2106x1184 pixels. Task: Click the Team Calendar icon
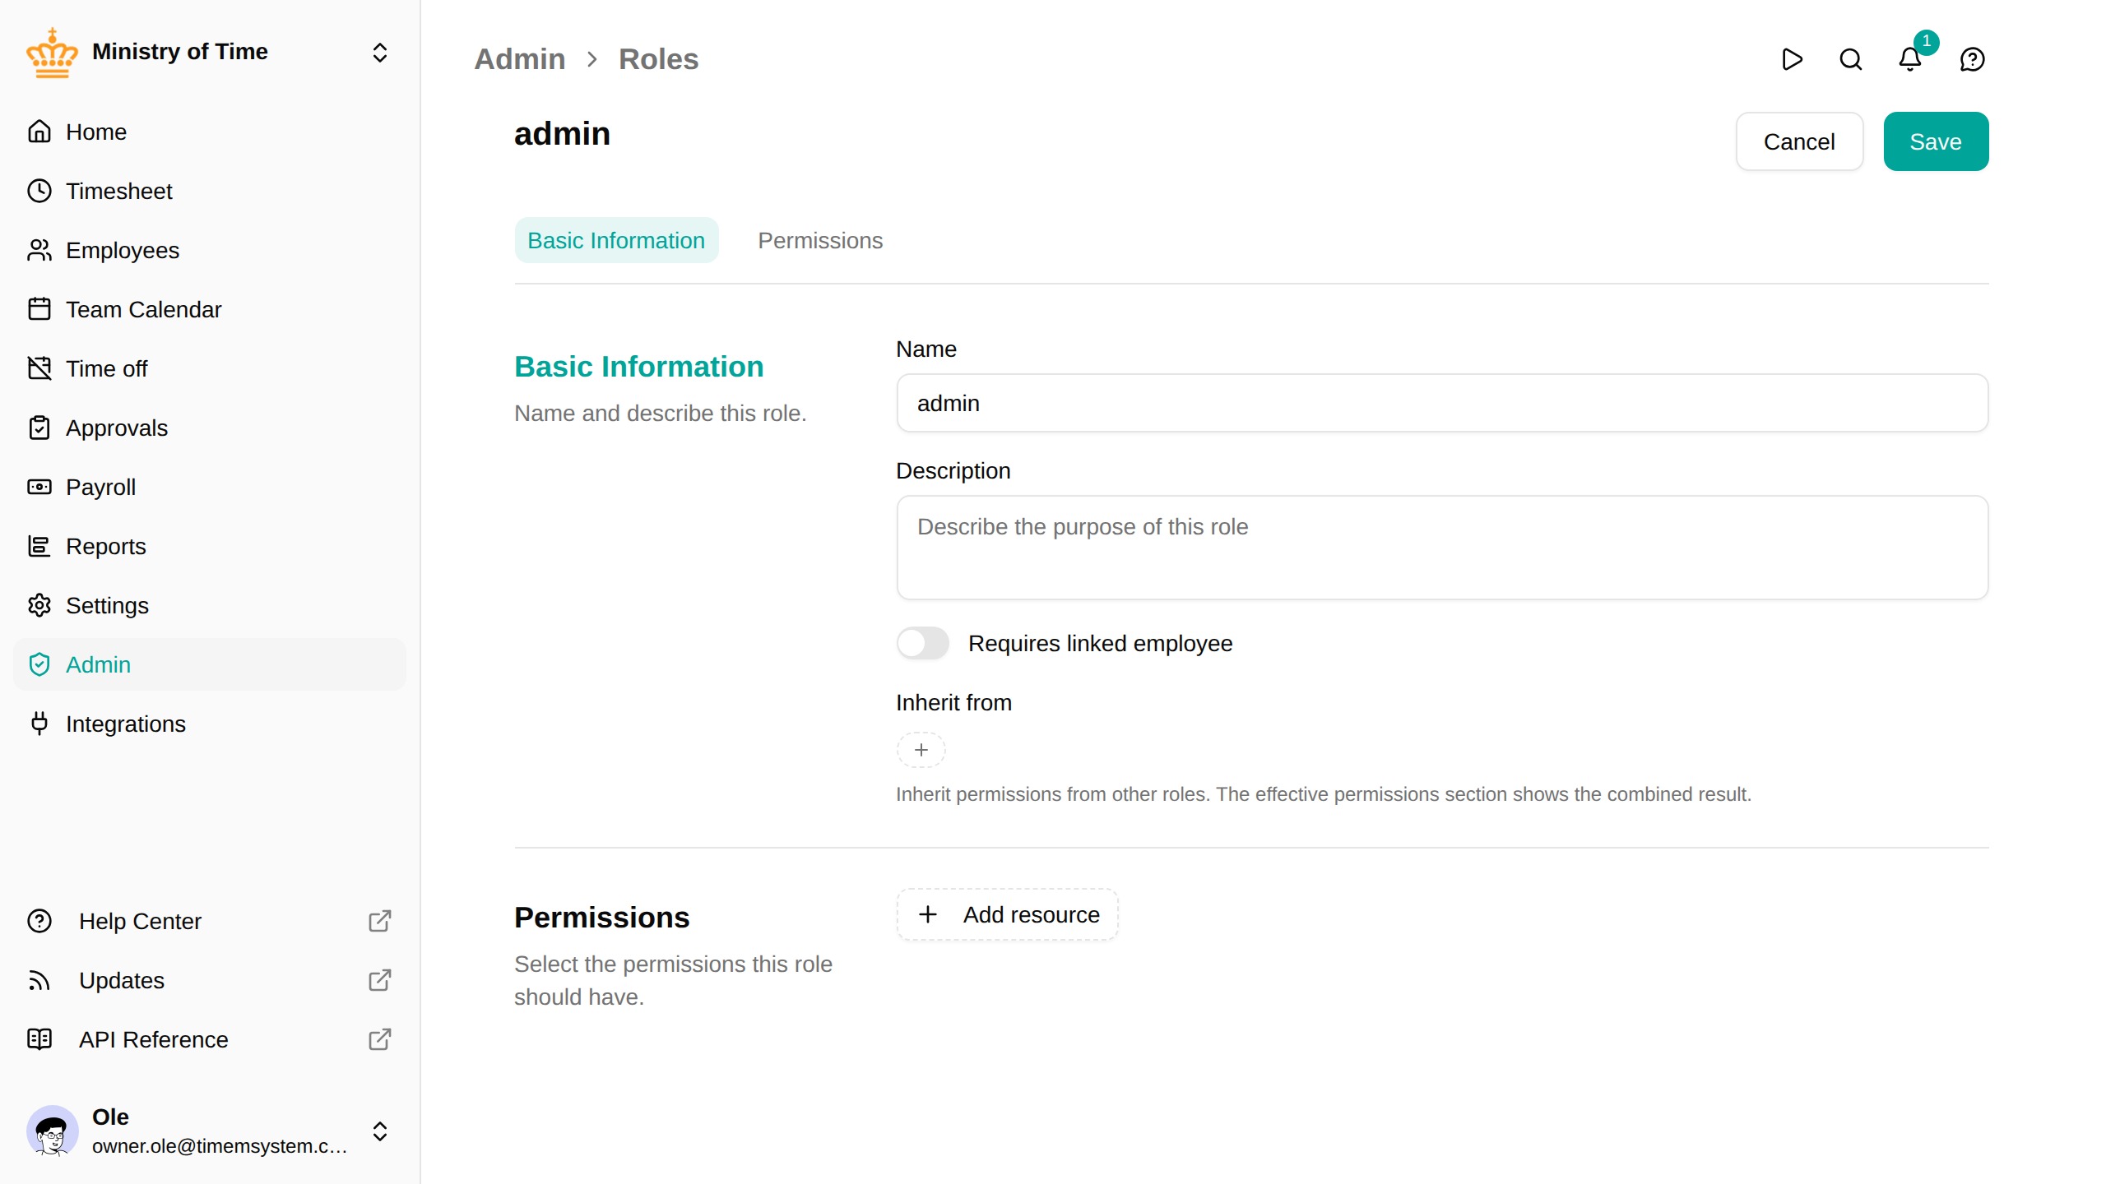click(39, 309)
